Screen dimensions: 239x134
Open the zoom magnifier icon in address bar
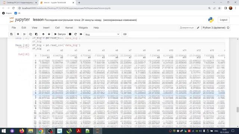(209, 8)
